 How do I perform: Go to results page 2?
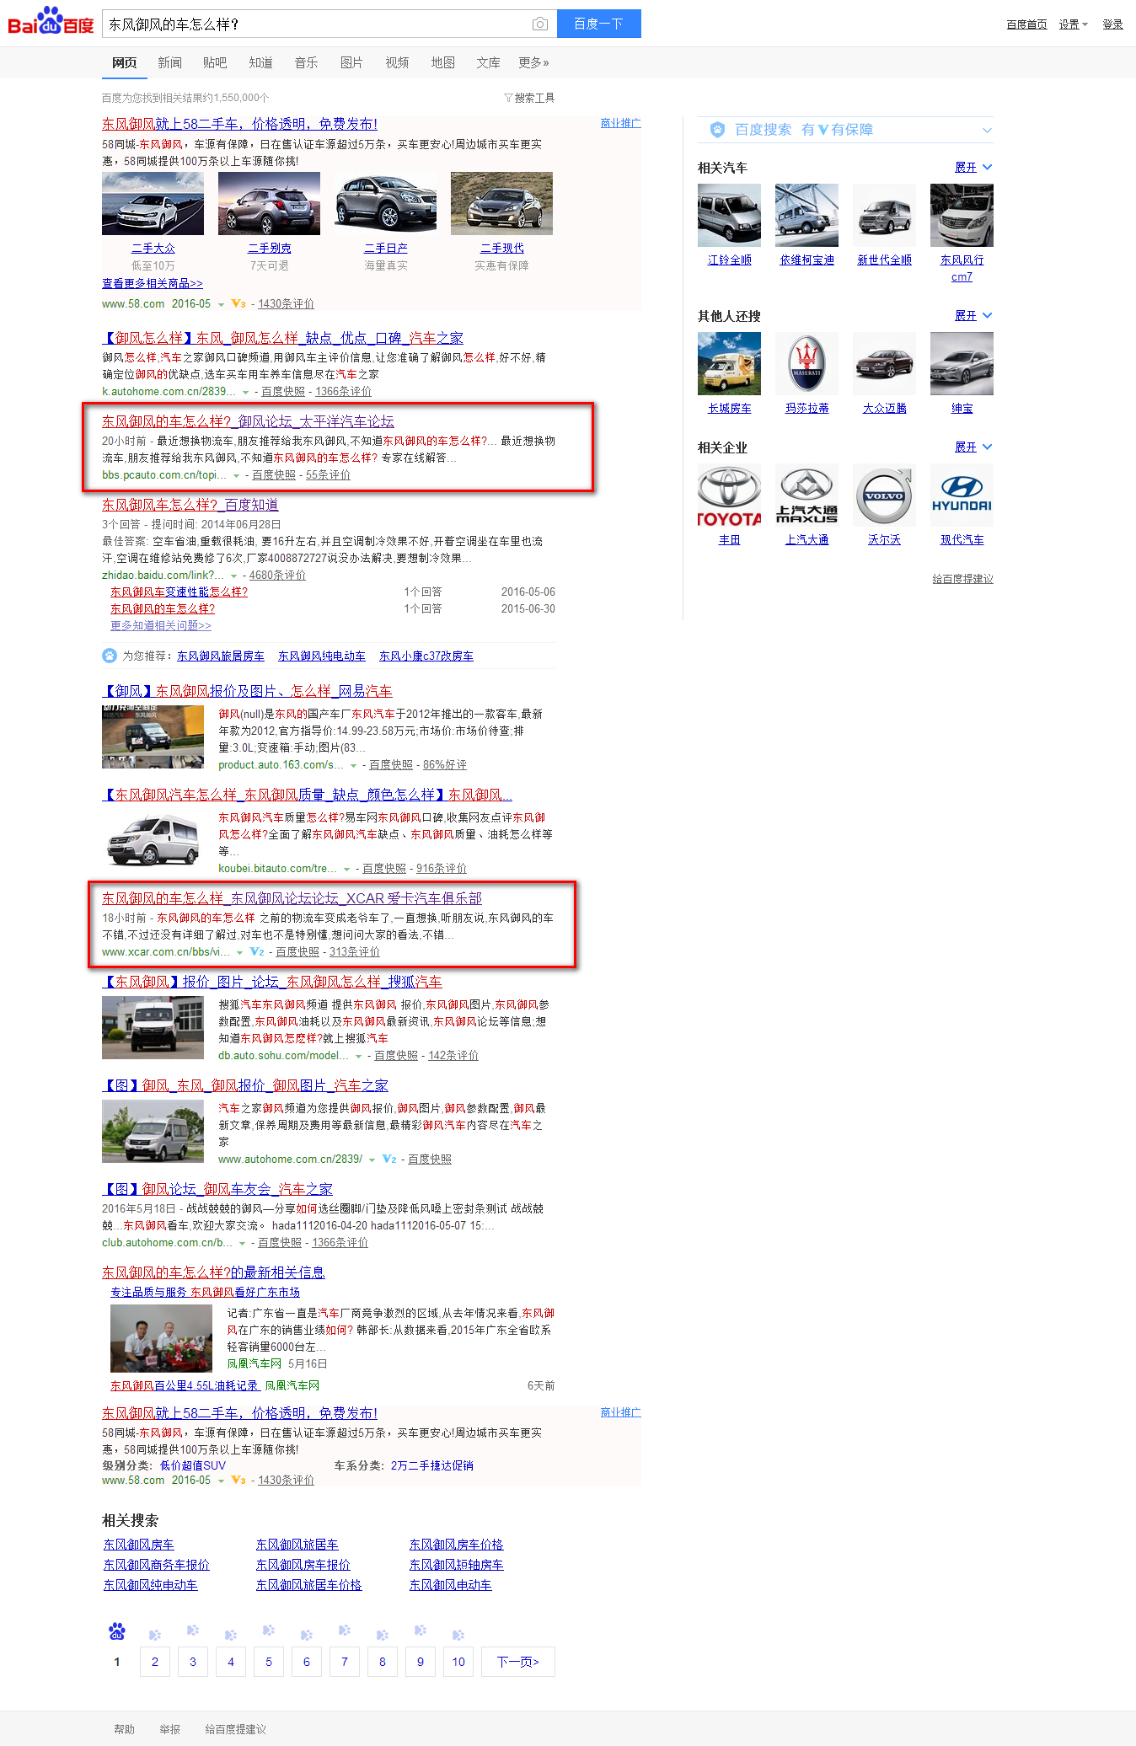154,1662
